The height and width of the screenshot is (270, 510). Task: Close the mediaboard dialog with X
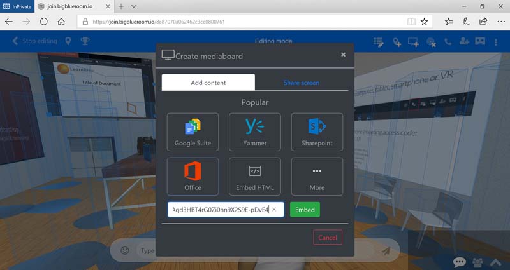tap(343, 55)
